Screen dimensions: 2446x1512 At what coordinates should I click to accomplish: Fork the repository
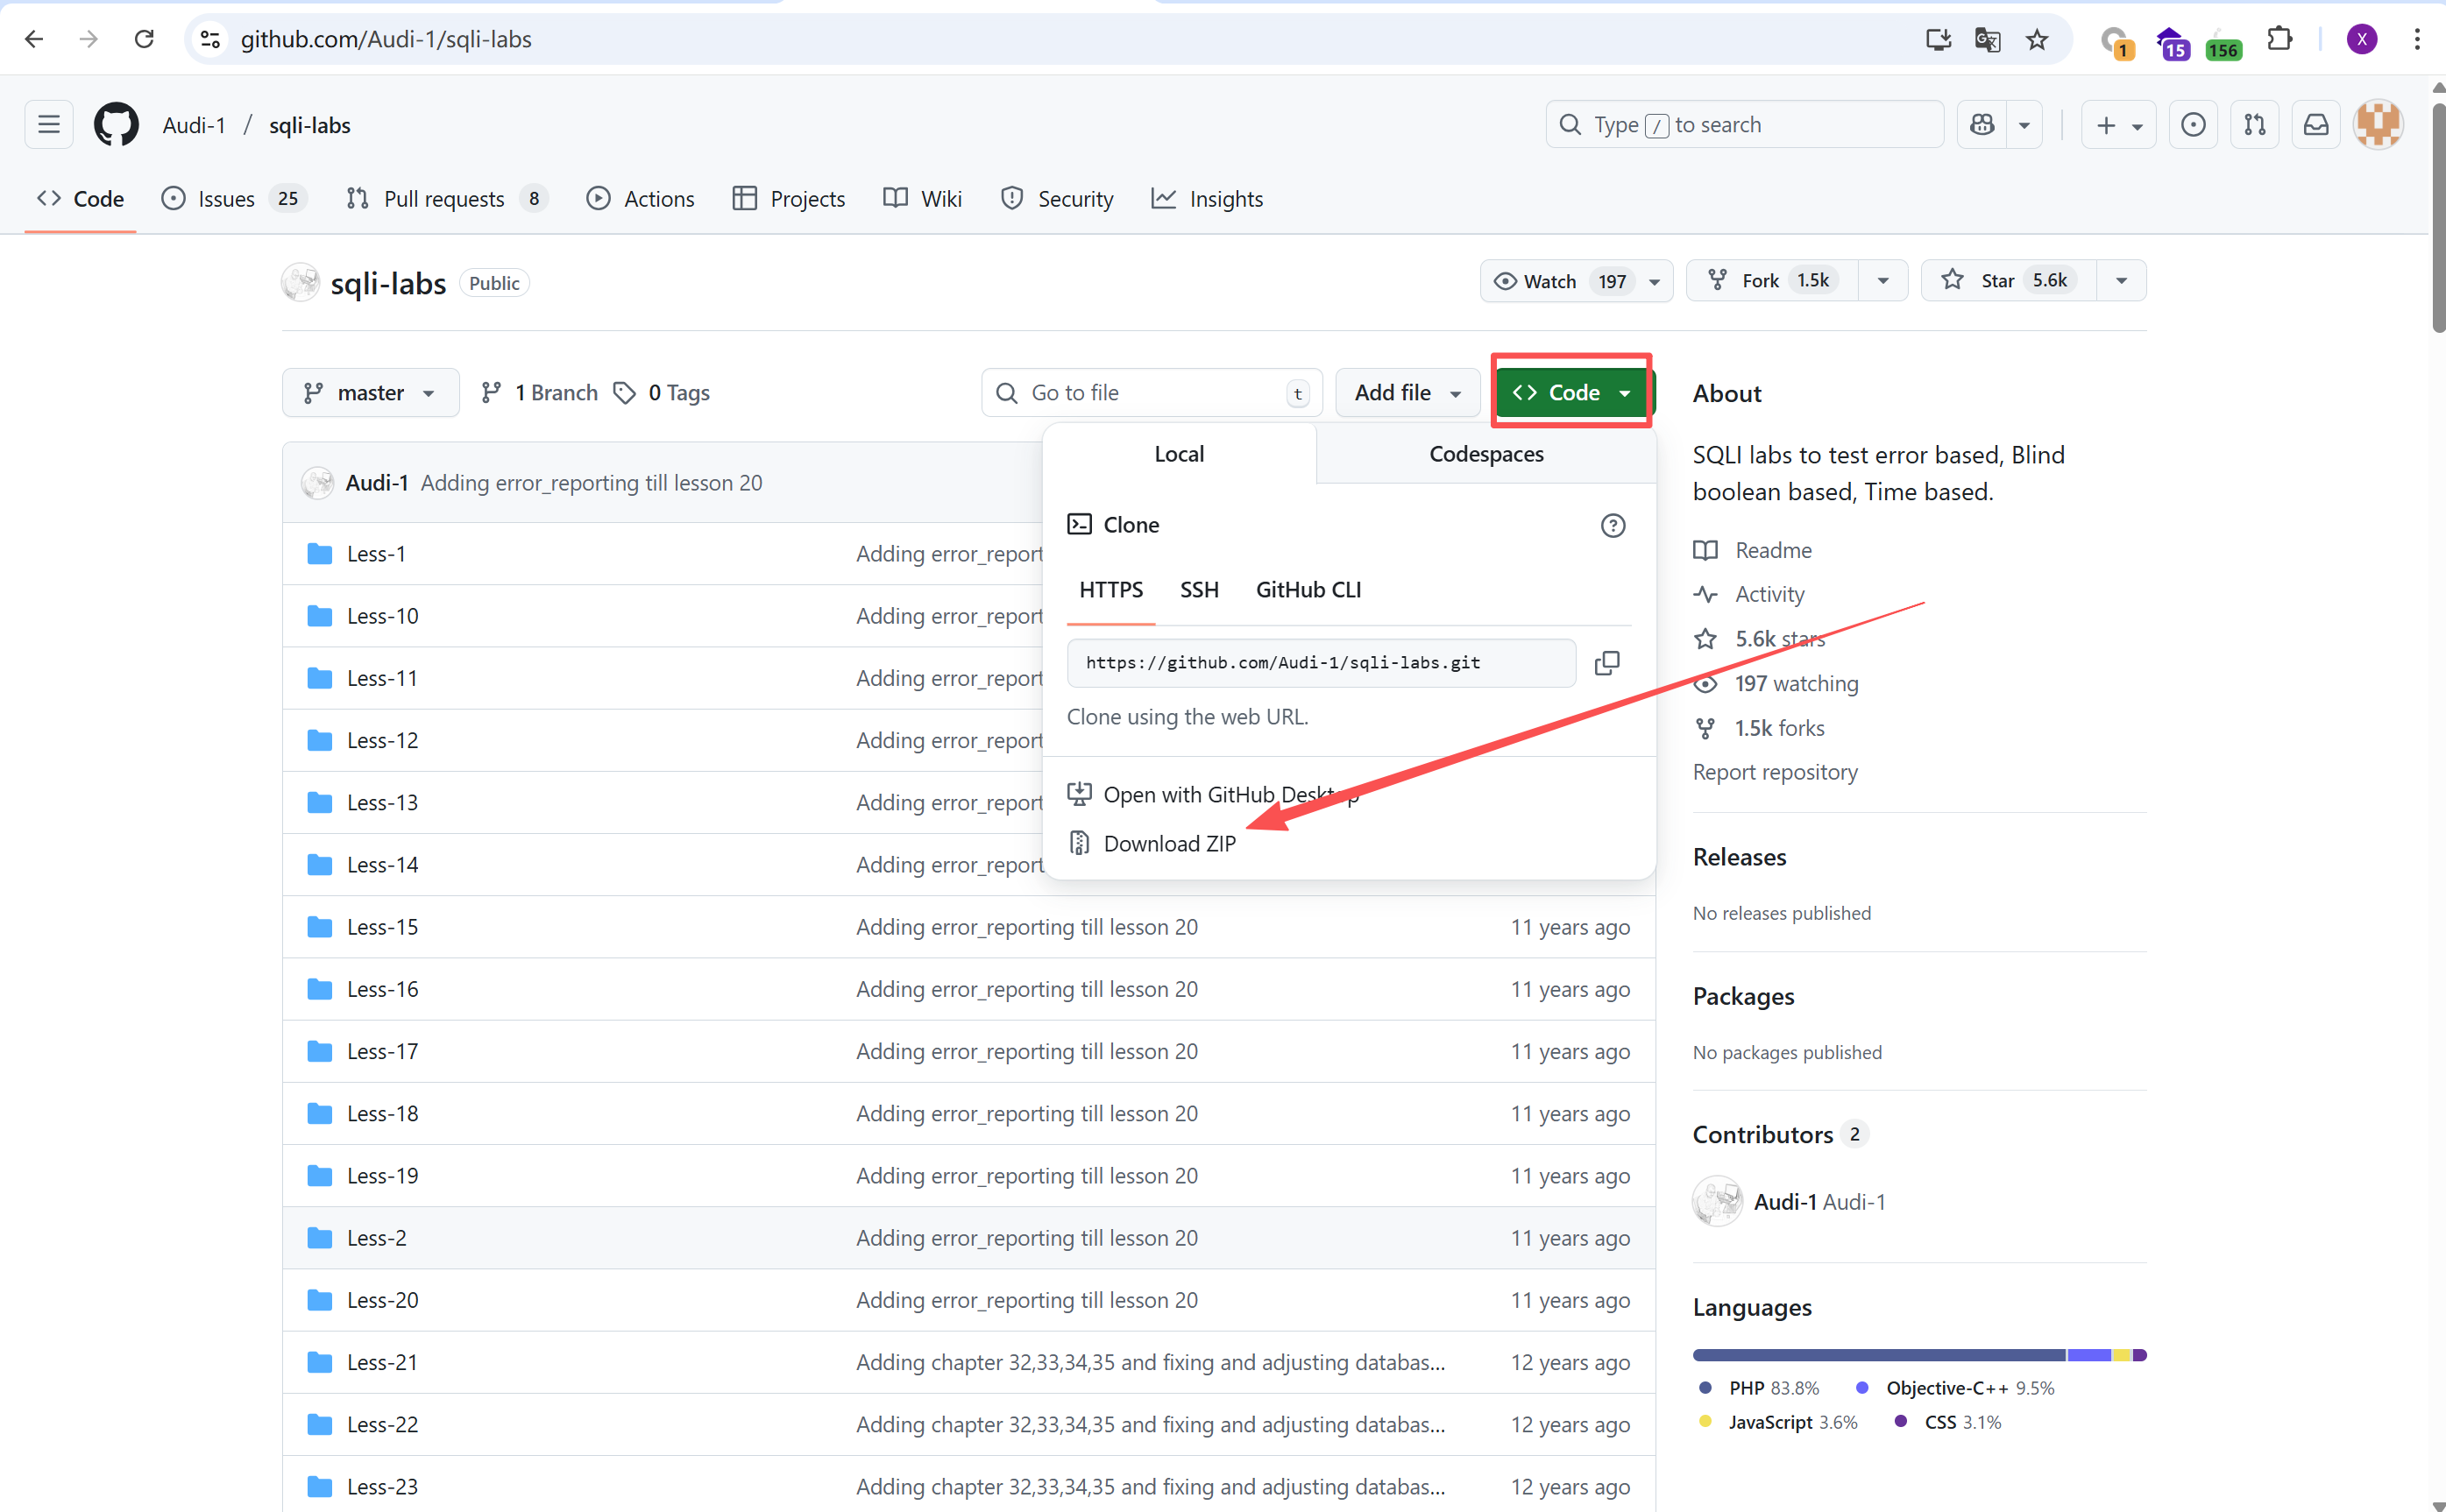point(1772,281)
